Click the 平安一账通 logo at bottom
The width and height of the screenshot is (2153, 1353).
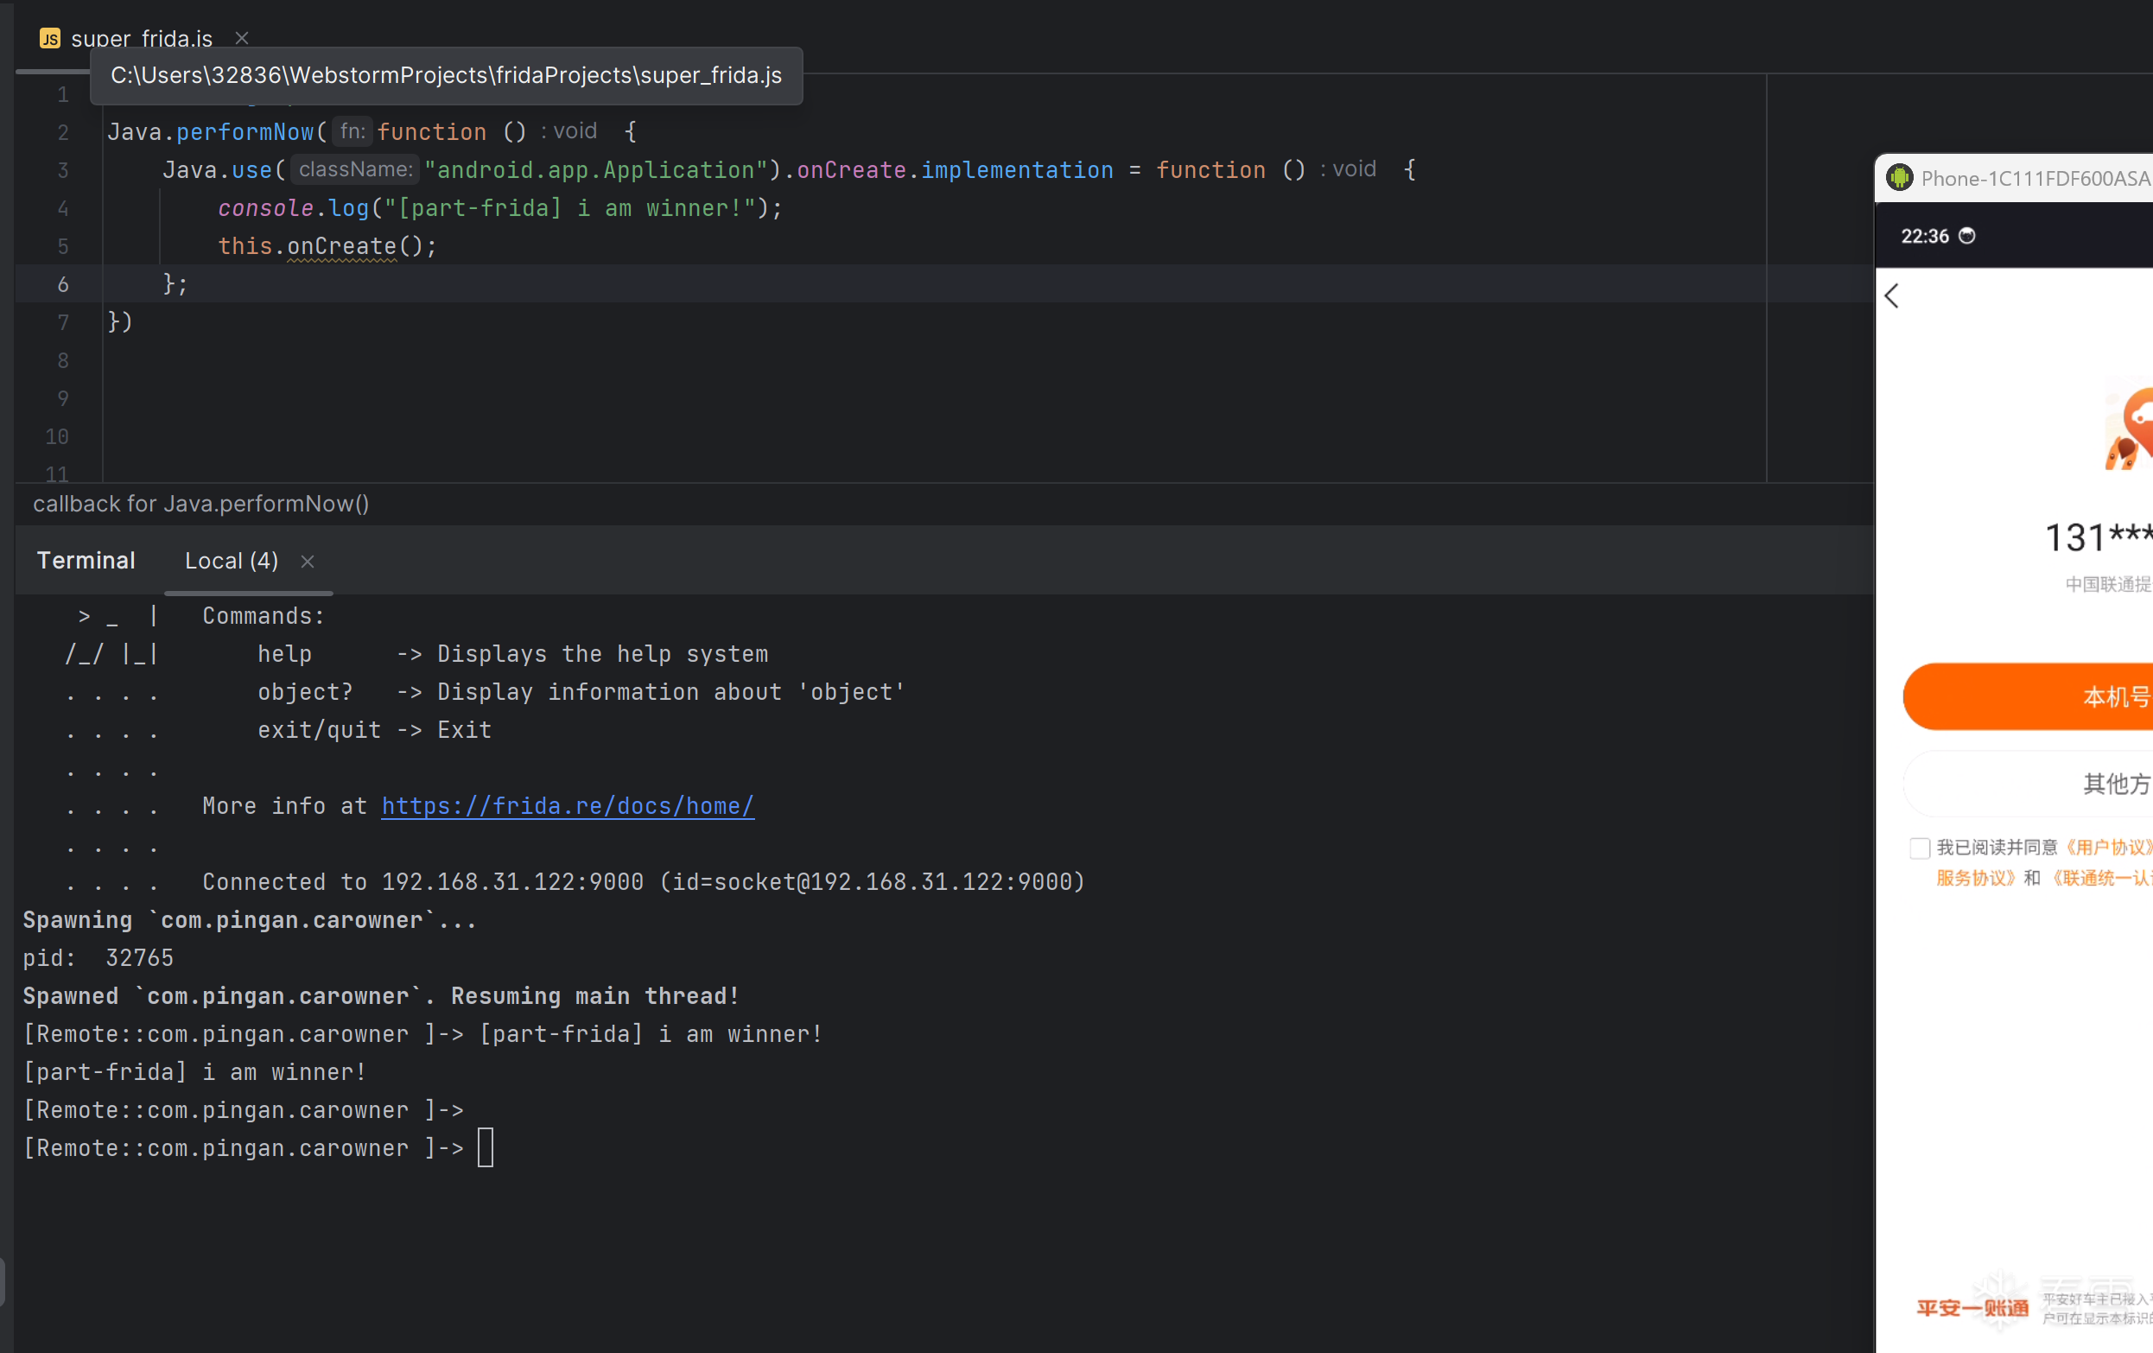tap(1972, 1308)
